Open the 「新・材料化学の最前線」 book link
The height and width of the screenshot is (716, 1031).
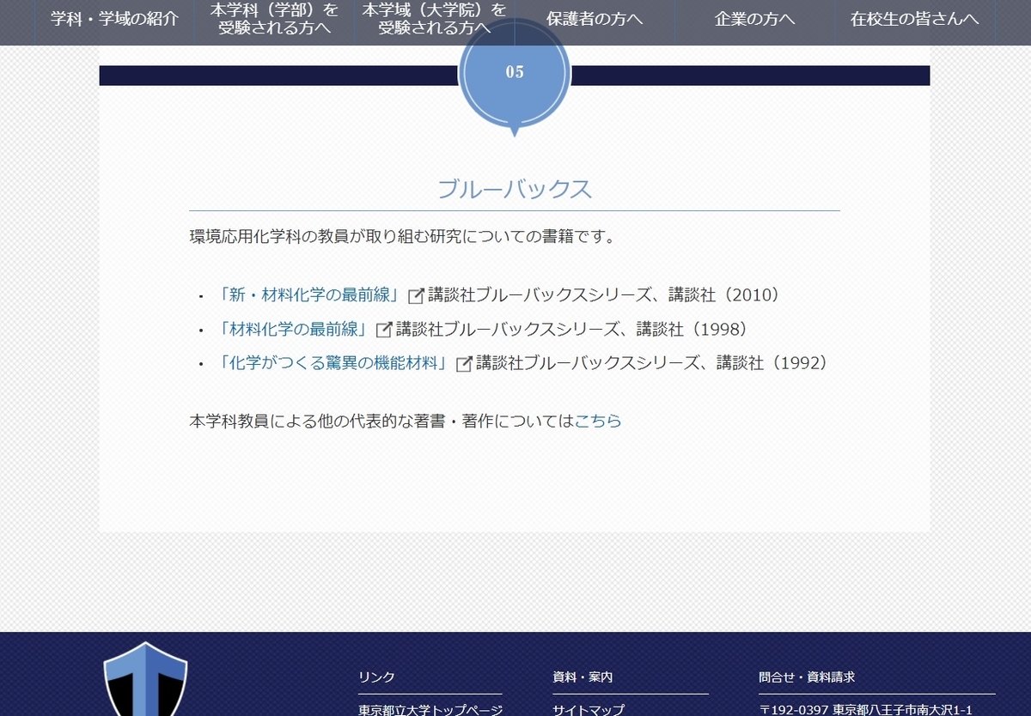click(x=311, y=294)
